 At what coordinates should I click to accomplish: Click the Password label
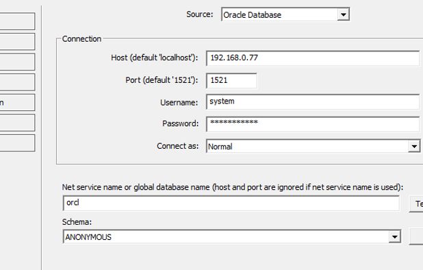(x=180, y=123)
